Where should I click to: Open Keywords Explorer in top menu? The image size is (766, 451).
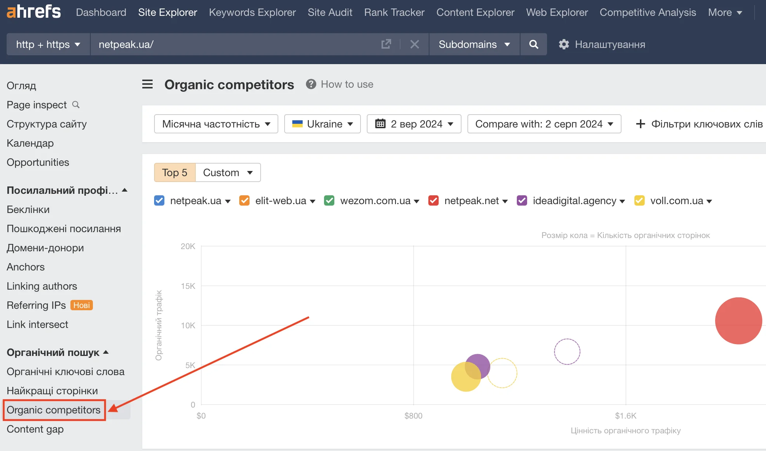point(252,12)
